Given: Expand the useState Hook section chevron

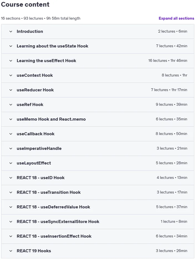Looking at the screenshot, I should point(11,46).
